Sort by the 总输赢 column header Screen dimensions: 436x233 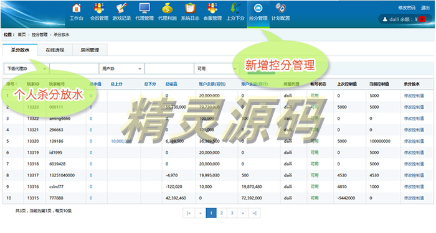tap(171, 84)
